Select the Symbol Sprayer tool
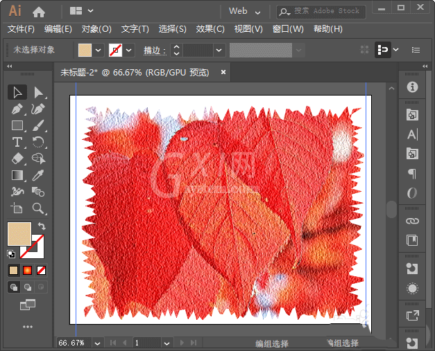The height and width of the screenshot is (351, 435). point(17,192)
